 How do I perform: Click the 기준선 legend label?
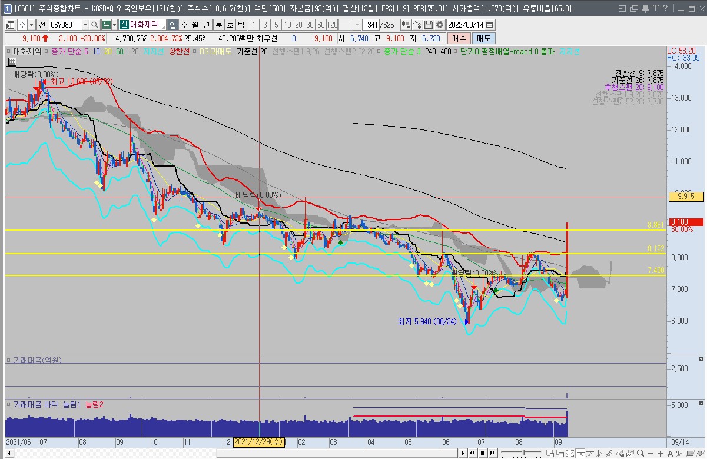(x=247, y=51)
